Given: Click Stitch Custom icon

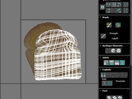Looking at the screenshot, I should pos(122,63).
